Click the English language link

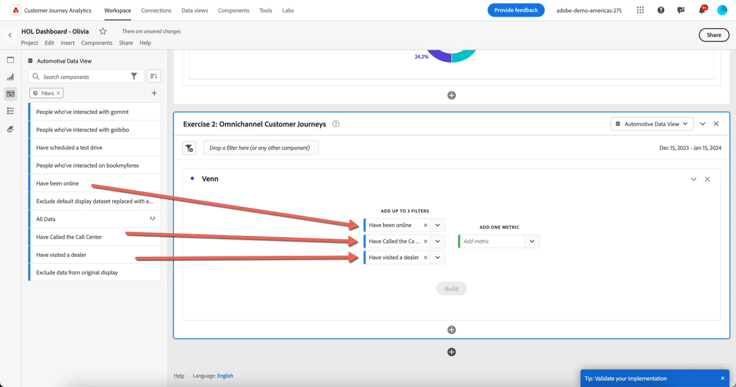pos(225,376)
